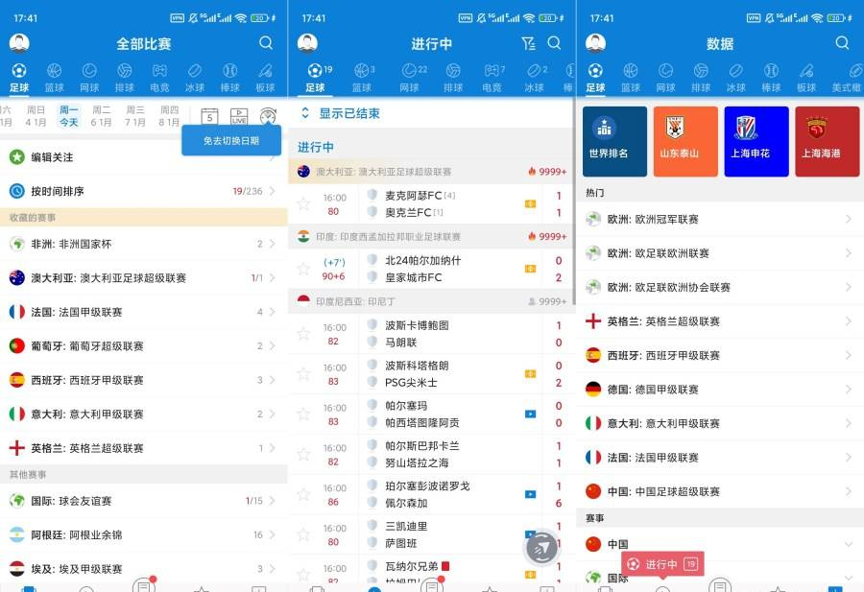Image resolution: width=864 pixels, height=592 pixels.
Task: Favorite the 麦克阿瑟FC vs 奥克兰FC match
Action: [303, 203]
